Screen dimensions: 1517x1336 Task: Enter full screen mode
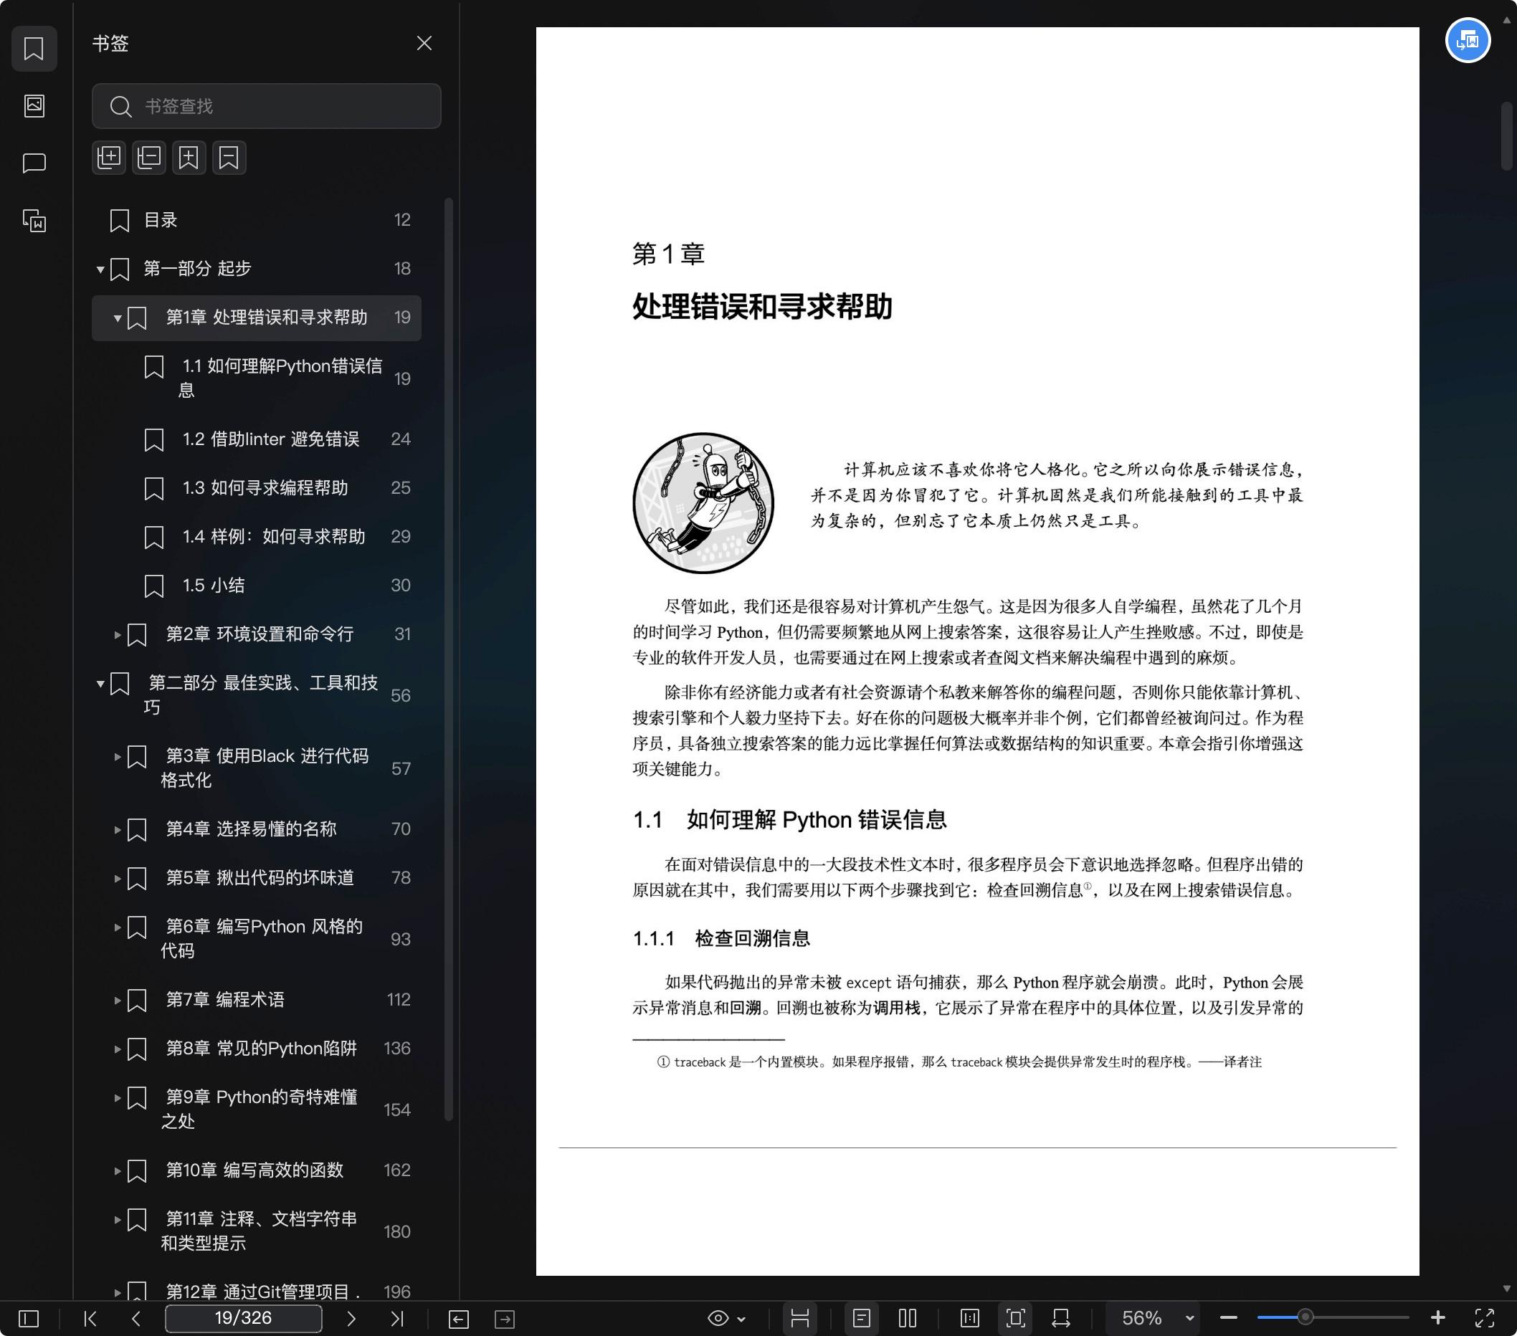(x=1483, y=1318)
